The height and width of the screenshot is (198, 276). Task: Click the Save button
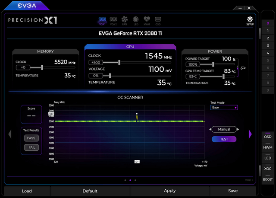point(233,191)
